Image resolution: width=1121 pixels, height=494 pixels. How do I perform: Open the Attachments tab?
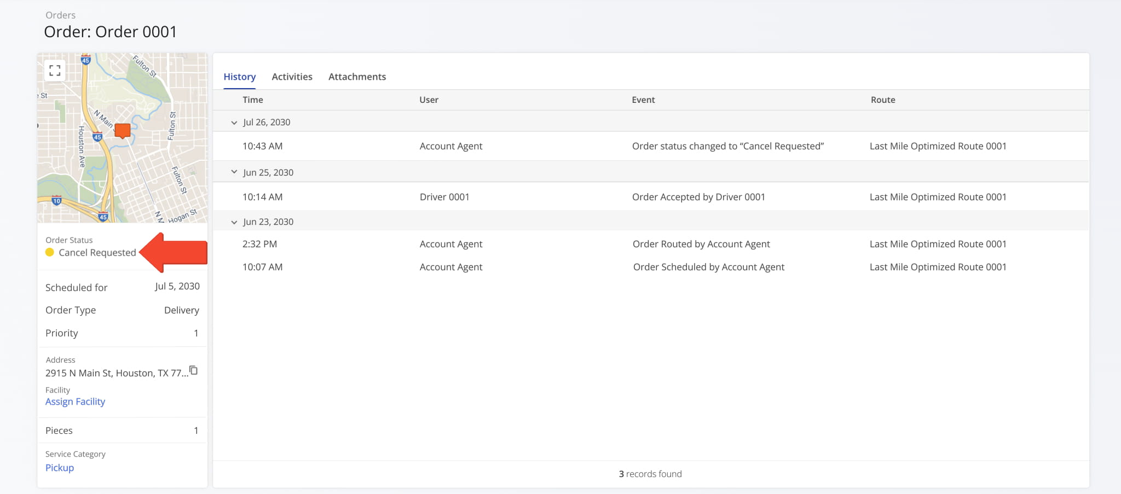point(357,77)
